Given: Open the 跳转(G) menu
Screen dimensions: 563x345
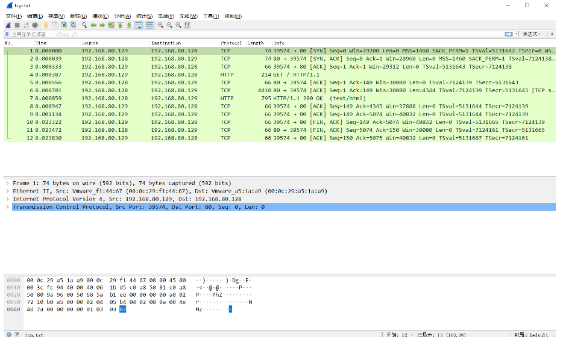Looking at the screenshot, I should pyautogui.click(x=78, y=16).
